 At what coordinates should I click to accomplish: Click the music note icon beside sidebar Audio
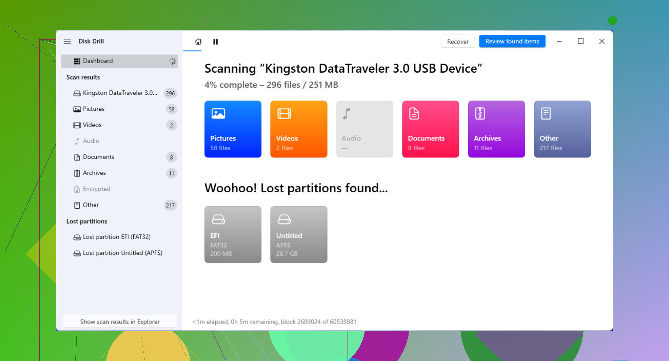77,141
